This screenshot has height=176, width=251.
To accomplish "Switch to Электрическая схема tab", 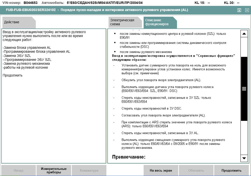I will 125,22.
